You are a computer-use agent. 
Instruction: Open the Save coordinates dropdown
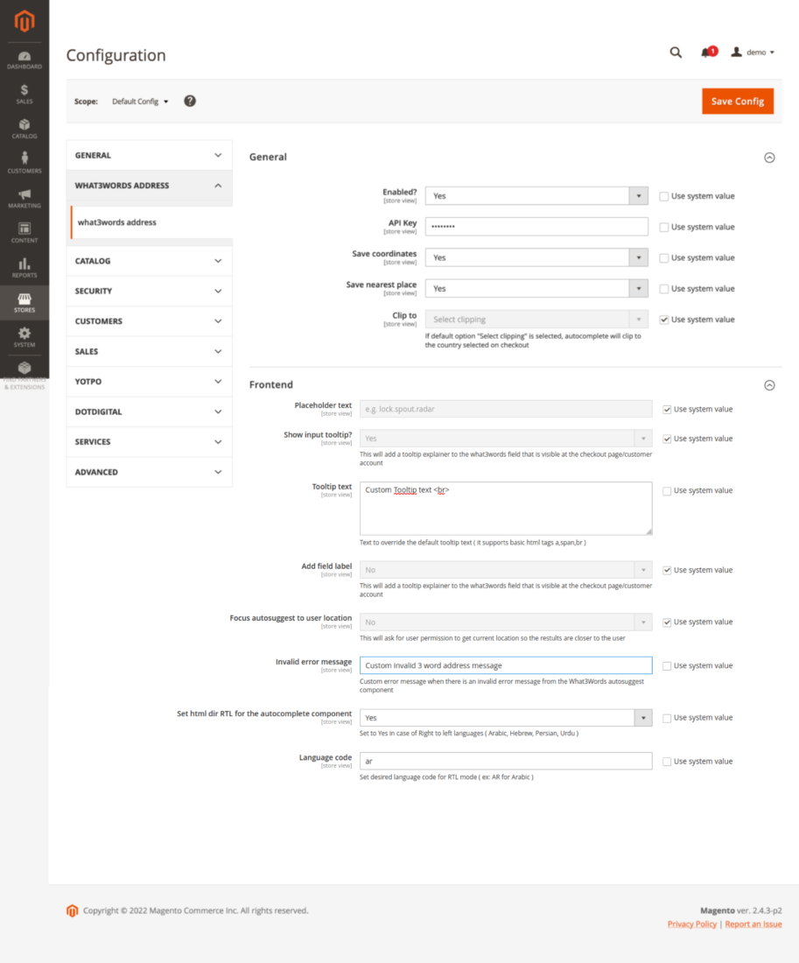coord(536,257)
